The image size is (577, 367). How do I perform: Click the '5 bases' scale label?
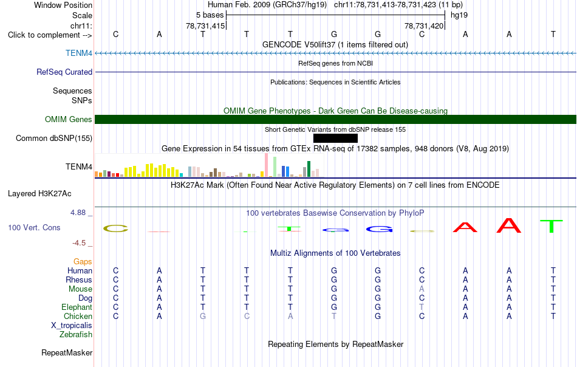[210, 15]
